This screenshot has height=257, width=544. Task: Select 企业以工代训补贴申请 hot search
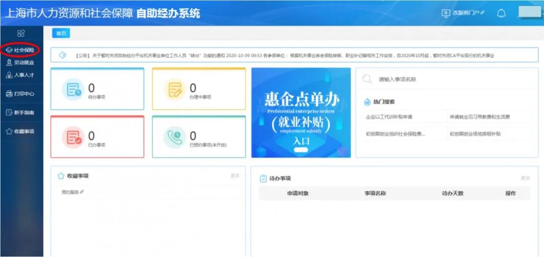(x=389, y=117)
